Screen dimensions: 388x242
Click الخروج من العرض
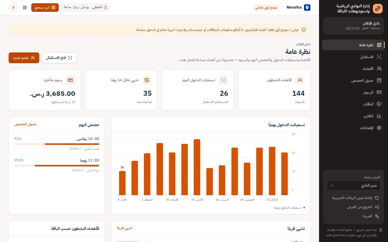(x=353, y=207)
